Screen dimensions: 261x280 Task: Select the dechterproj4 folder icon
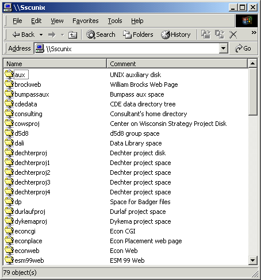[x=9, y=191]
